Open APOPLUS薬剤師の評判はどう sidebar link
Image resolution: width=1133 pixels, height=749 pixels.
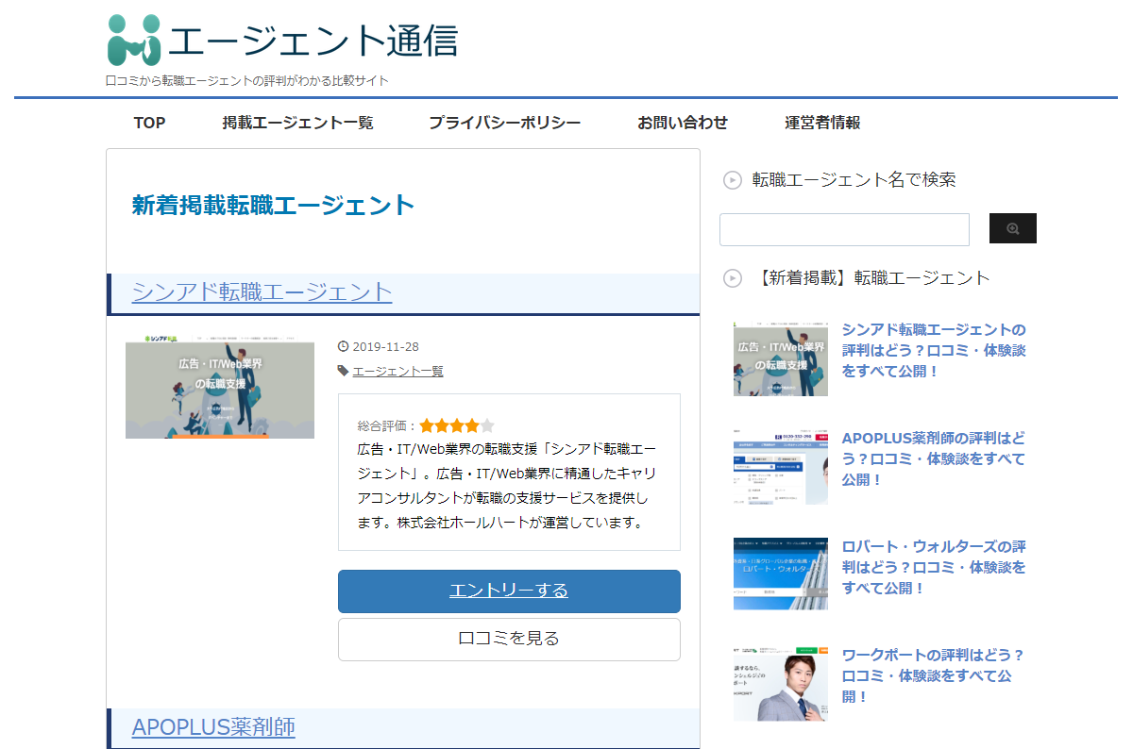(x=934, y=458)
